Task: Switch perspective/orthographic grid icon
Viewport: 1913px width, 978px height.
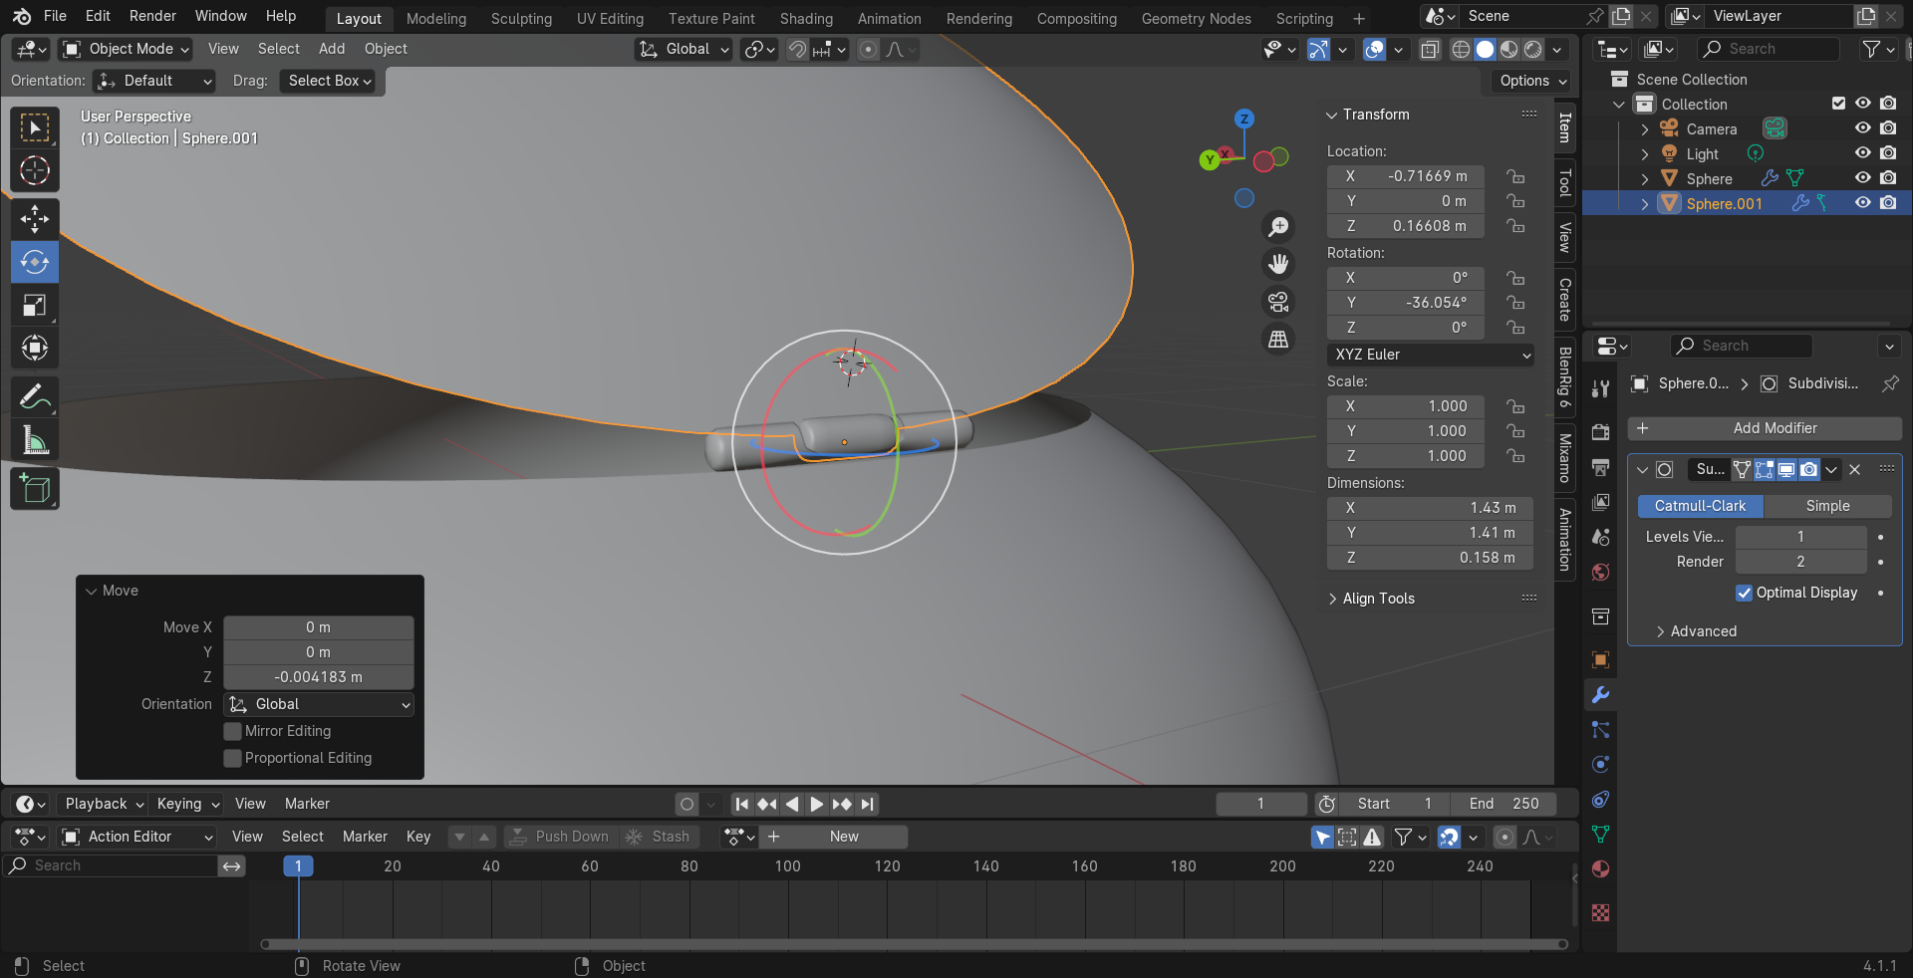Action: [x=1278, y=339]
